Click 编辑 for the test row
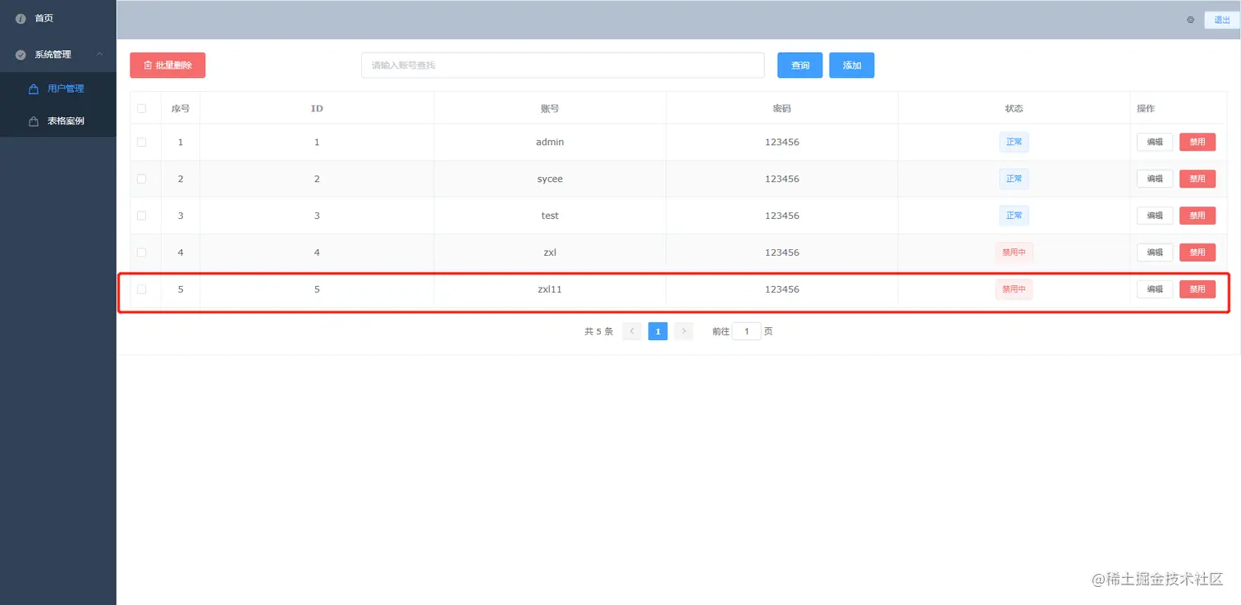Image resolution: width=1241 pixels, height=605 pixels. pos(1155,216)
